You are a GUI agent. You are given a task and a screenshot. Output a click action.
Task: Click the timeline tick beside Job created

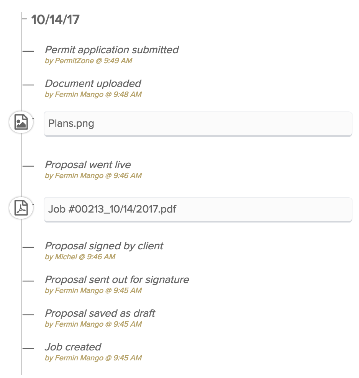28,349
